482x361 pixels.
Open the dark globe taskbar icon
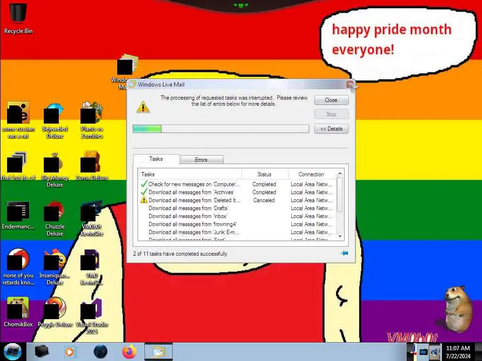[x=101, y=352]
